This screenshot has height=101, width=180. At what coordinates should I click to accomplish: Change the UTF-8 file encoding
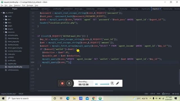point(152,94)
